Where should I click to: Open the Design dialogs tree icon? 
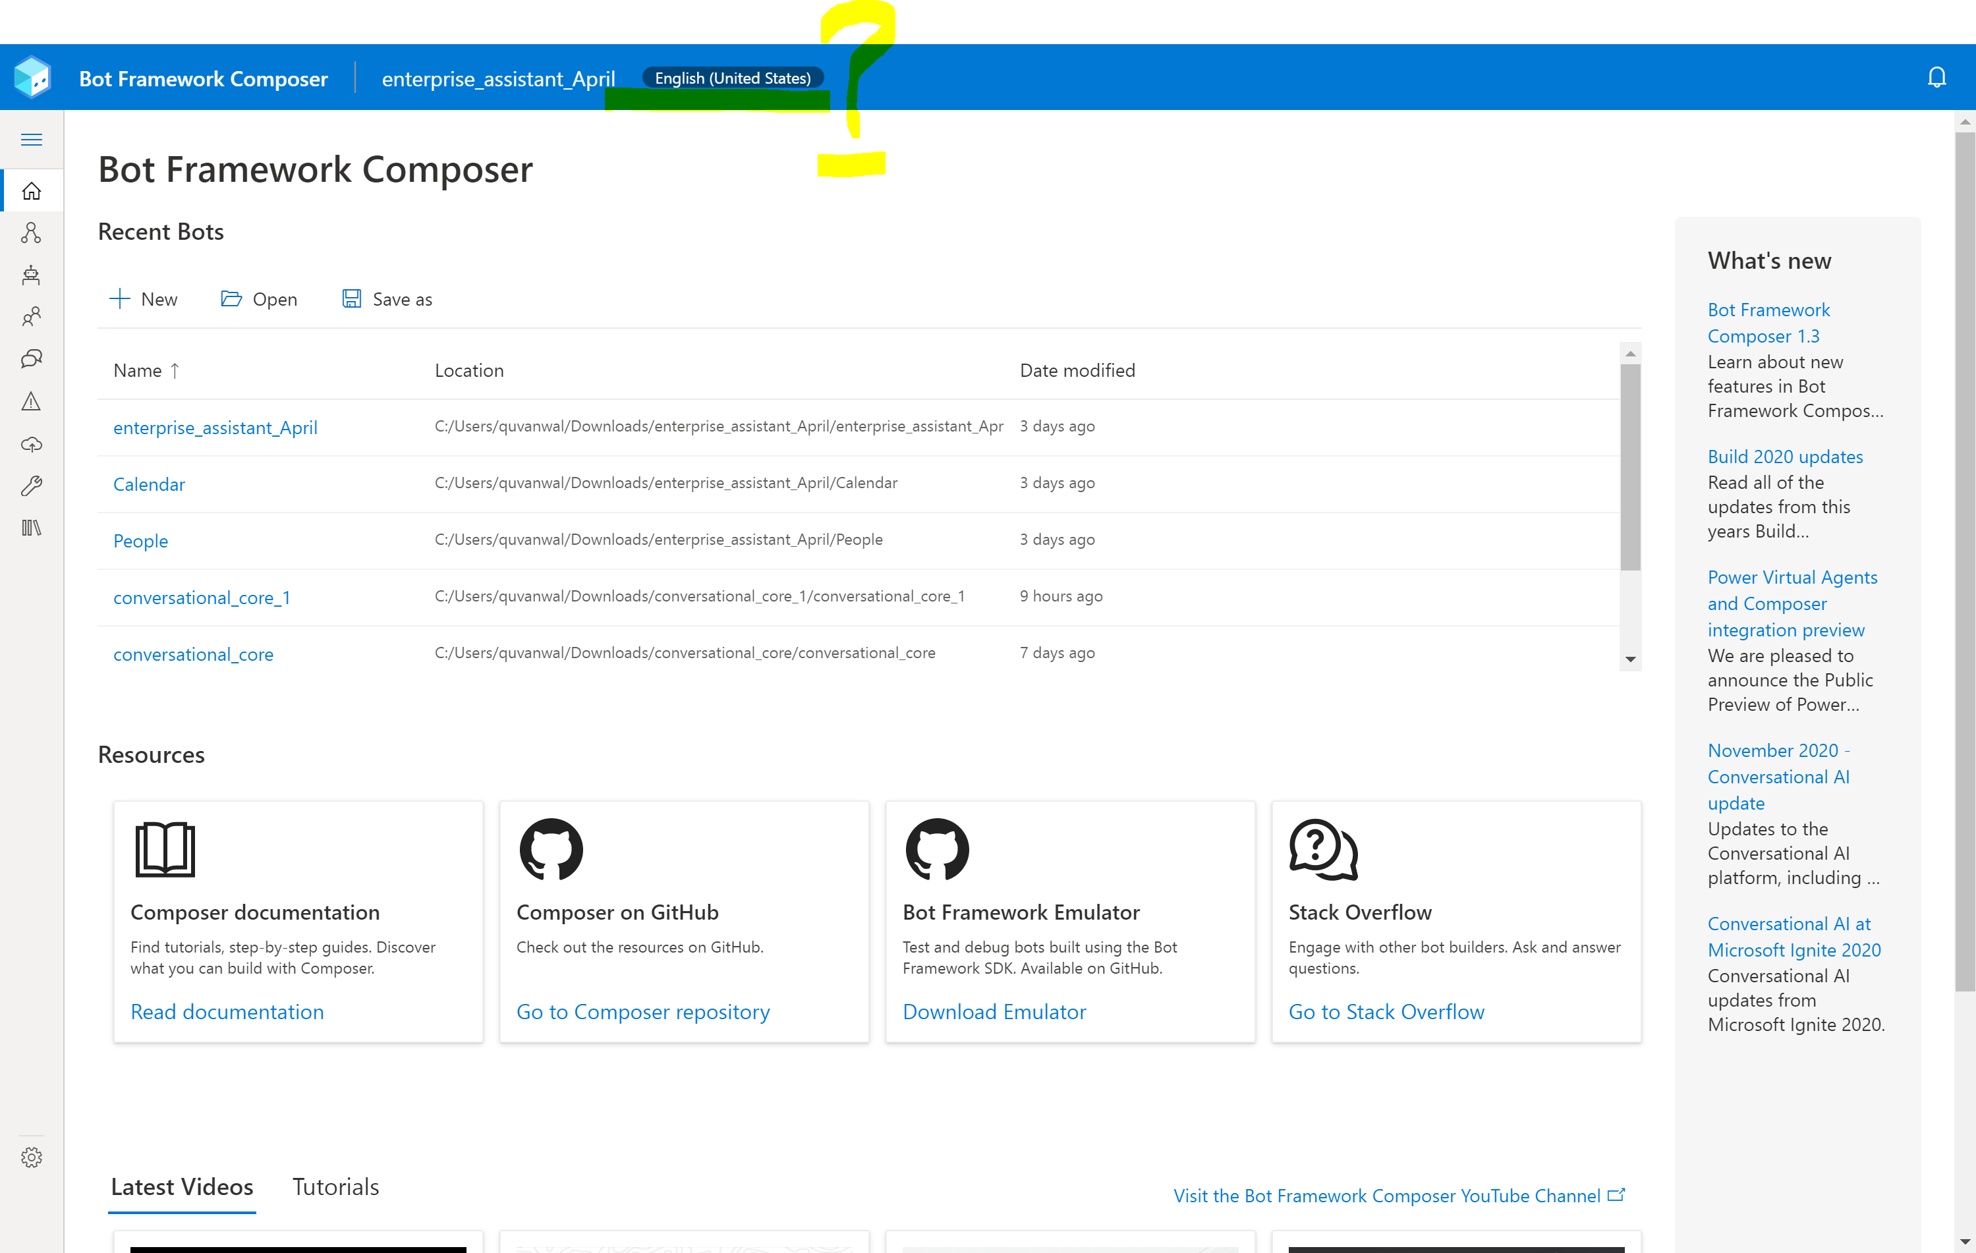pos(31,233)
